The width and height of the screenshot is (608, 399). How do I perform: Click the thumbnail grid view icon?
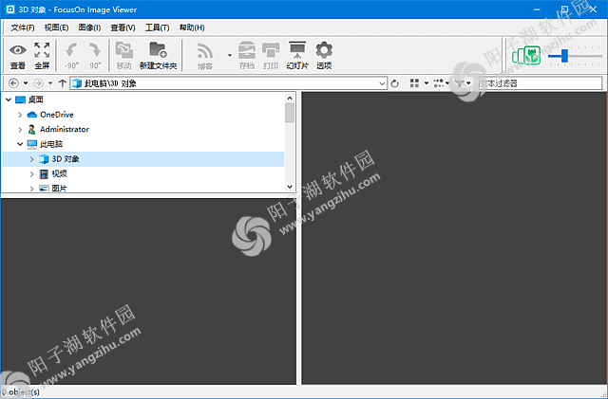[414, 83]
